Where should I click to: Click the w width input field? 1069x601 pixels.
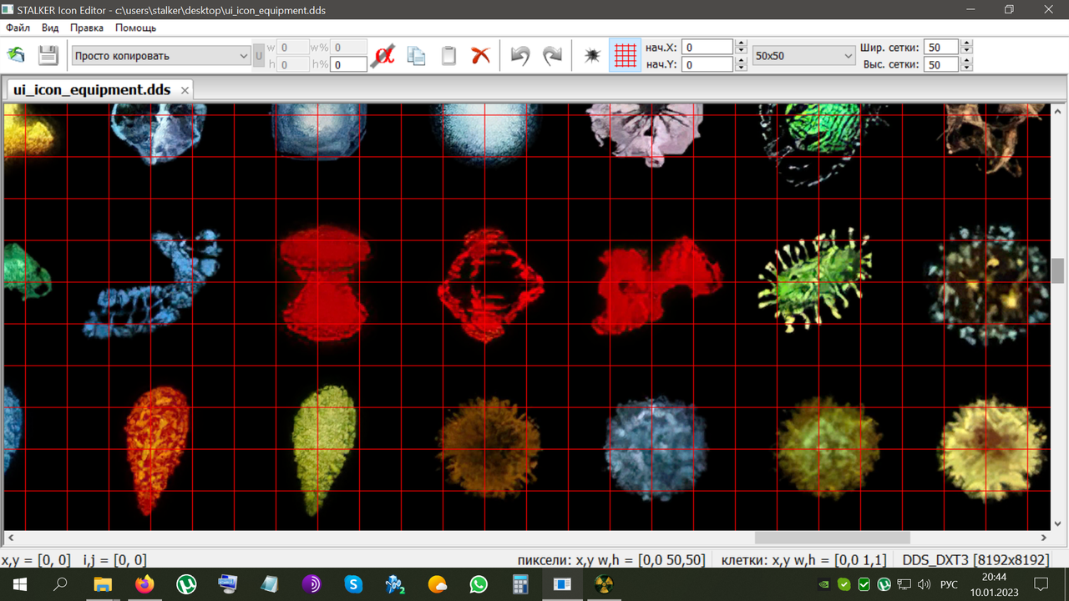click(293, 48)
